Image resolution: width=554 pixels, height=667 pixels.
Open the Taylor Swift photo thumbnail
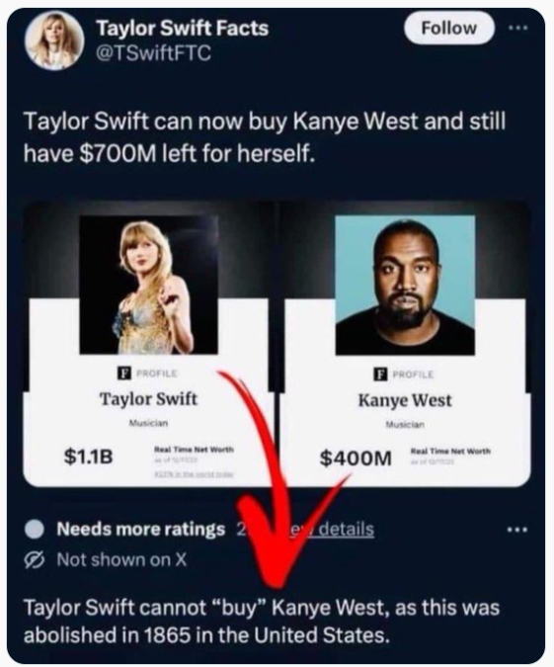[149, 285]
